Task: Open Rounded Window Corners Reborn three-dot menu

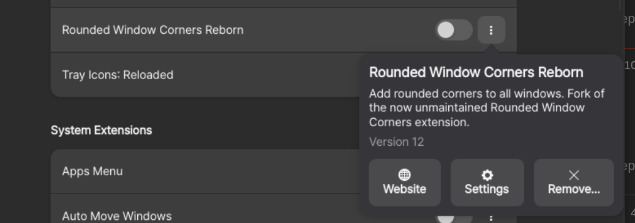Action: pyautogui.click(x=491, y=30)
